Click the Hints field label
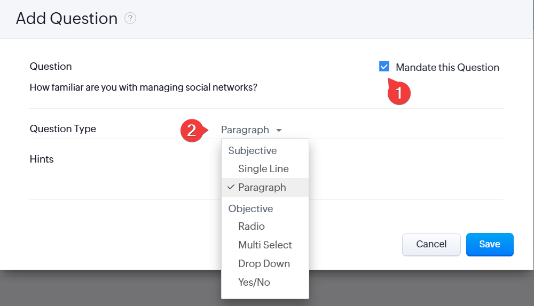 [x=42, y=159]
